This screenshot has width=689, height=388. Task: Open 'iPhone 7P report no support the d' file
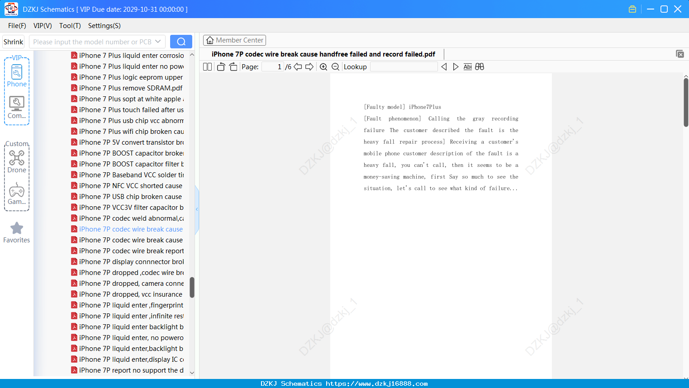[132, 370]
